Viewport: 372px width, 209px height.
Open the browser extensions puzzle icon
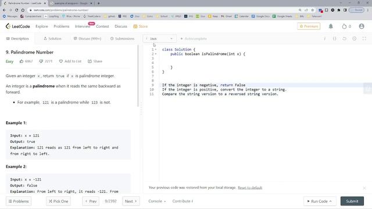tap(339, 10)
